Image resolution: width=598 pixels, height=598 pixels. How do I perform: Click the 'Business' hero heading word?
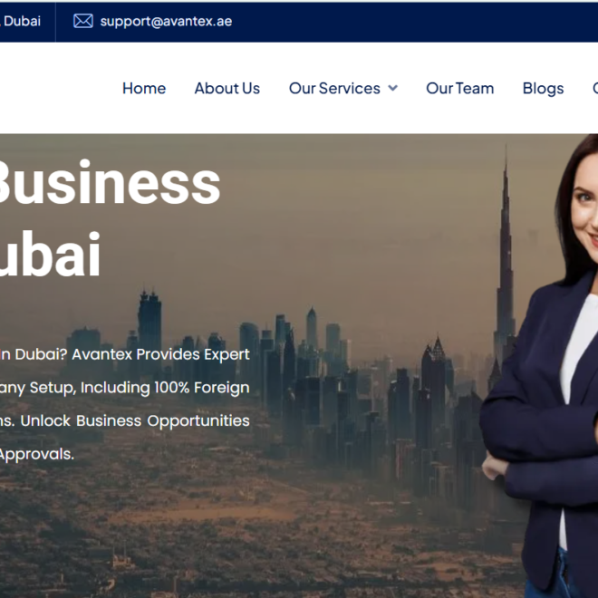click(x=110, y=184)
